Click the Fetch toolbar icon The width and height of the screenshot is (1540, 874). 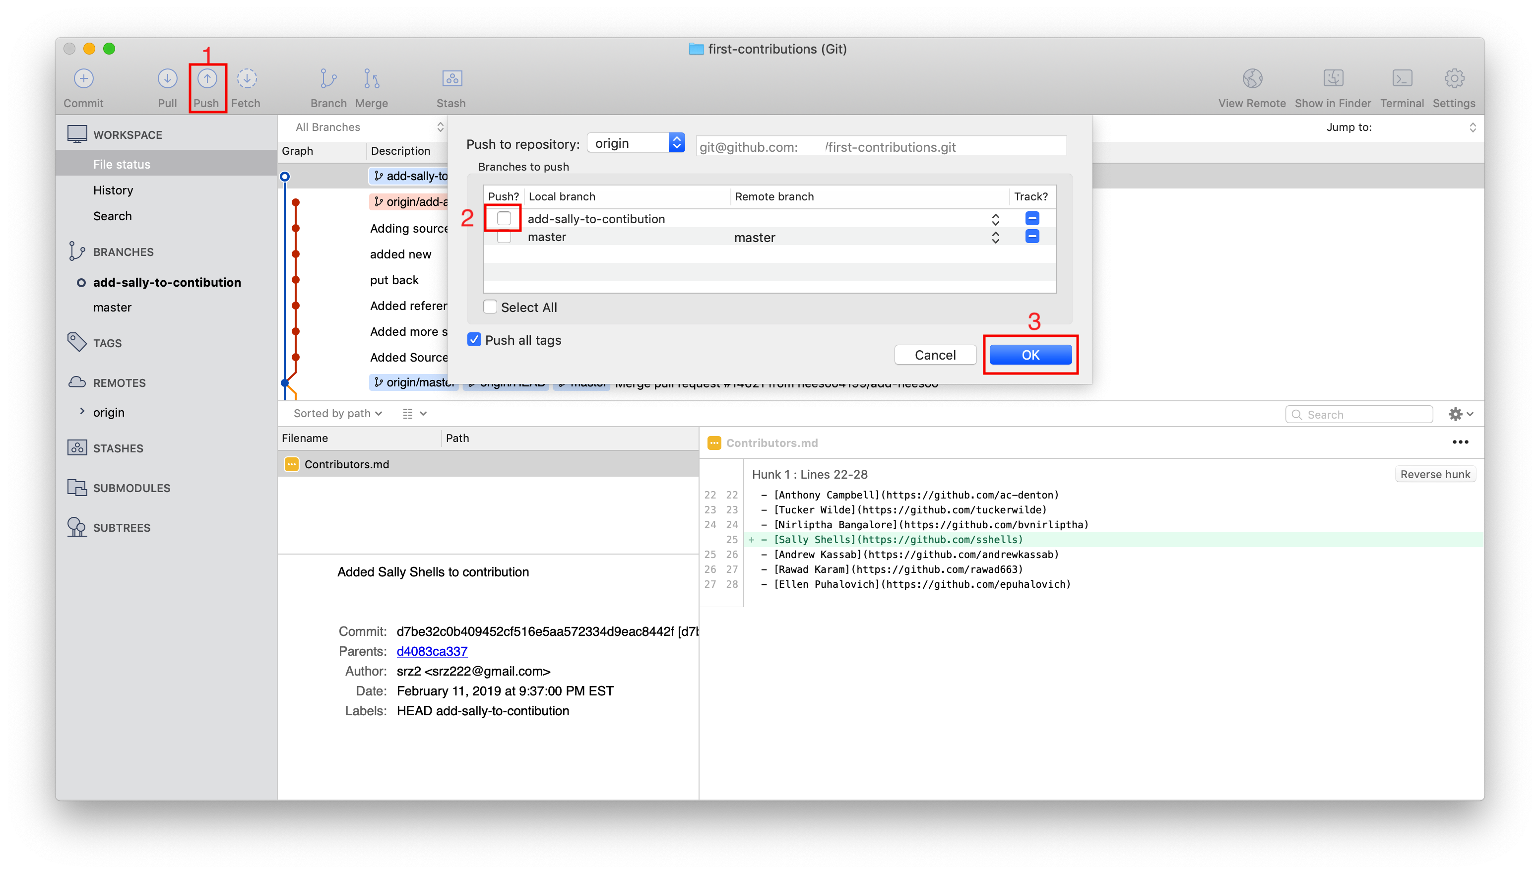(246, 79)
